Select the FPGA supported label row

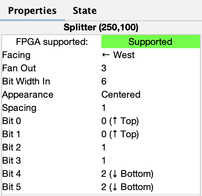click(52, 42)
